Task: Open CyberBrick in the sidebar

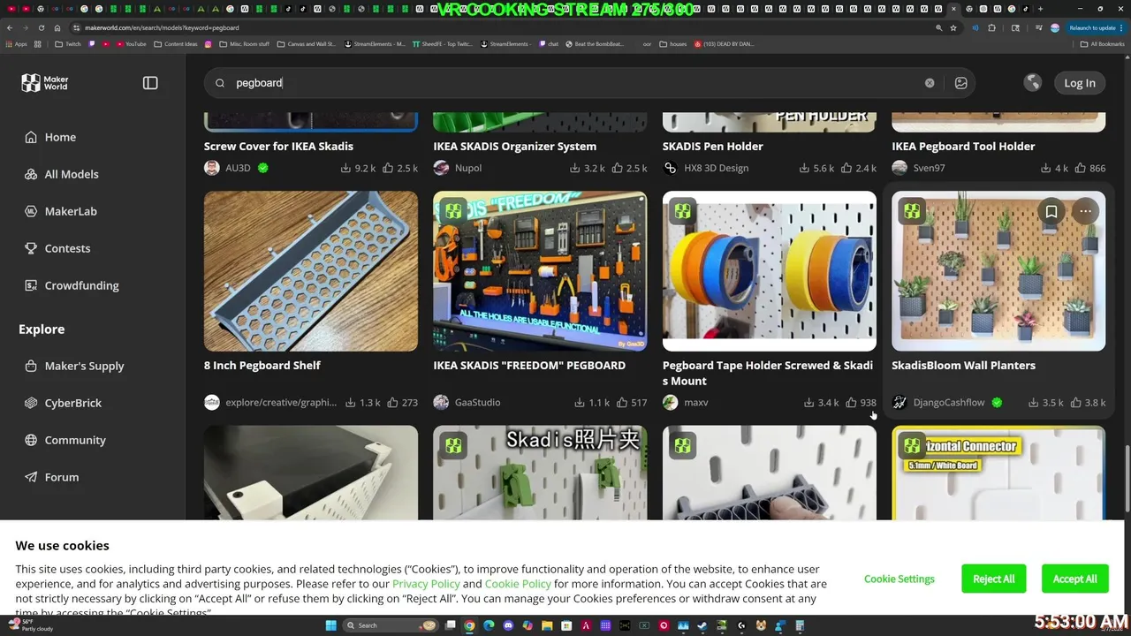Action: (73, 403)
